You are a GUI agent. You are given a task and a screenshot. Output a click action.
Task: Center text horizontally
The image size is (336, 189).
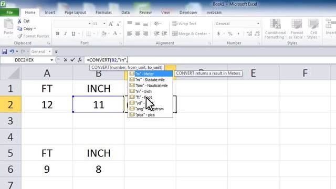138,34
